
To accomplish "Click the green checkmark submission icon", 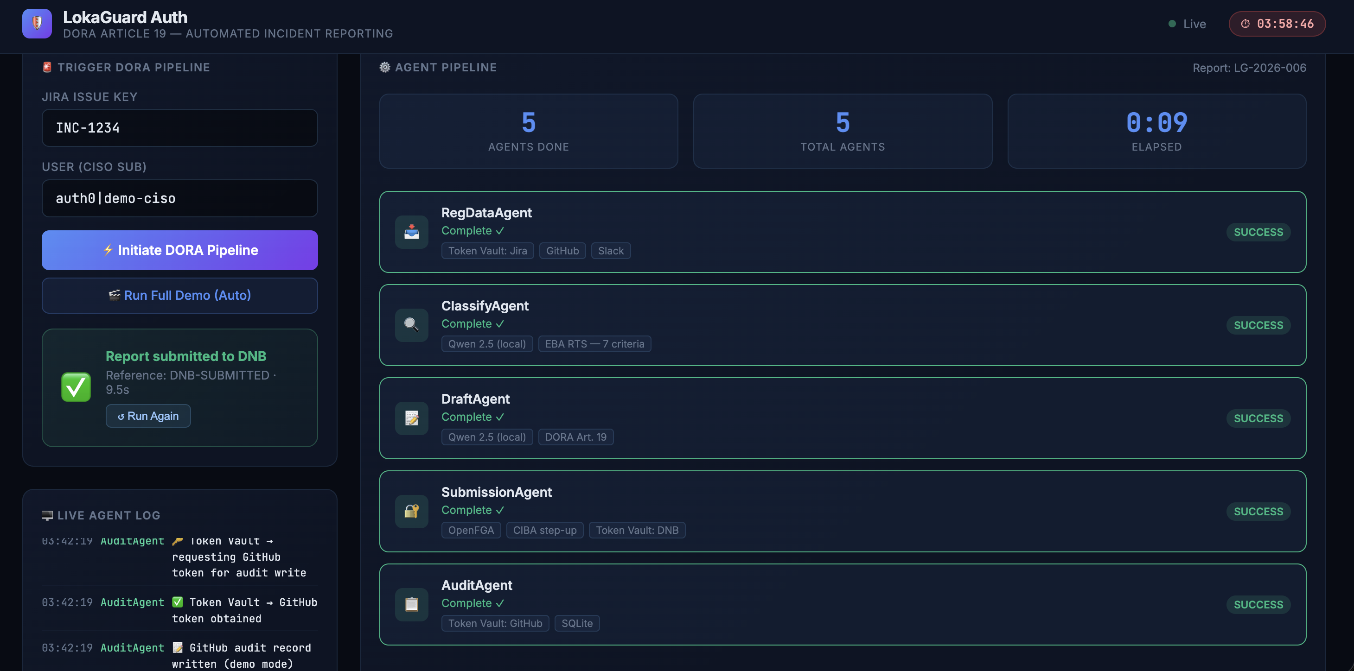I will [x=76, y=387].
